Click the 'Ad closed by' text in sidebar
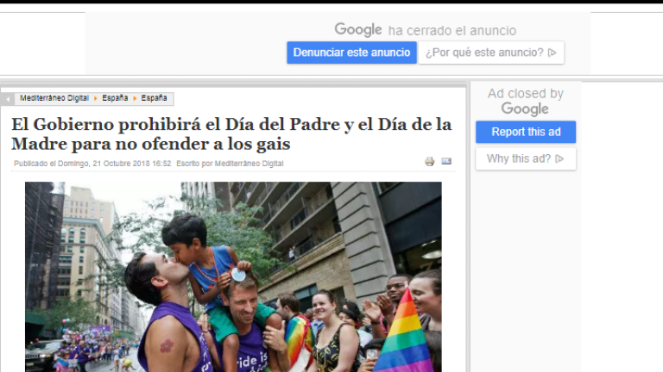 click(x=525, y=93)
